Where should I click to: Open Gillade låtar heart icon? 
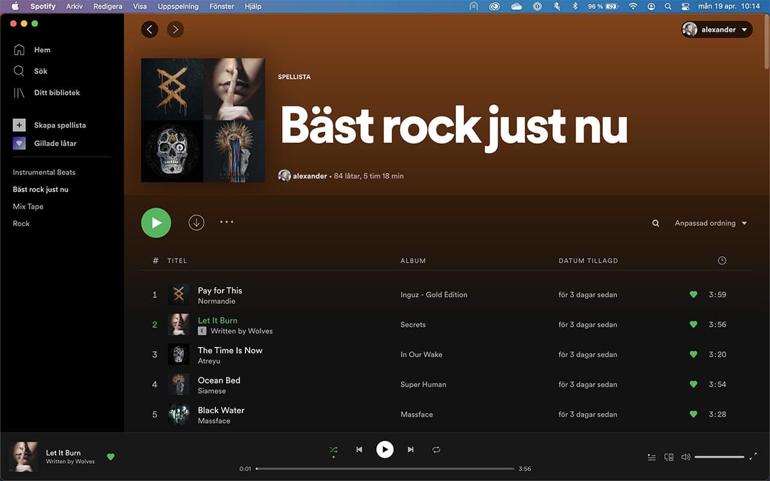(x=19, y=143)
